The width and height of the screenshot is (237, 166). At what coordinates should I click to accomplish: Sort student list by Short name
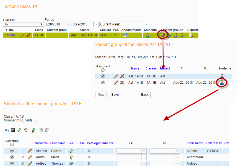click(195, 143)
